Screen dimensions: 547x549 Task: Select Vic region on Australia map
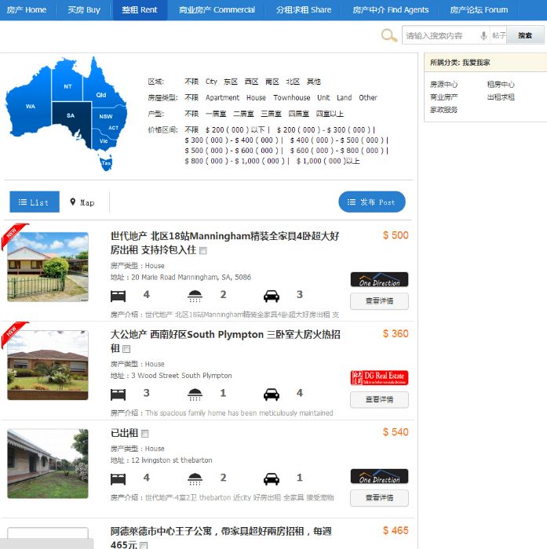104,141
